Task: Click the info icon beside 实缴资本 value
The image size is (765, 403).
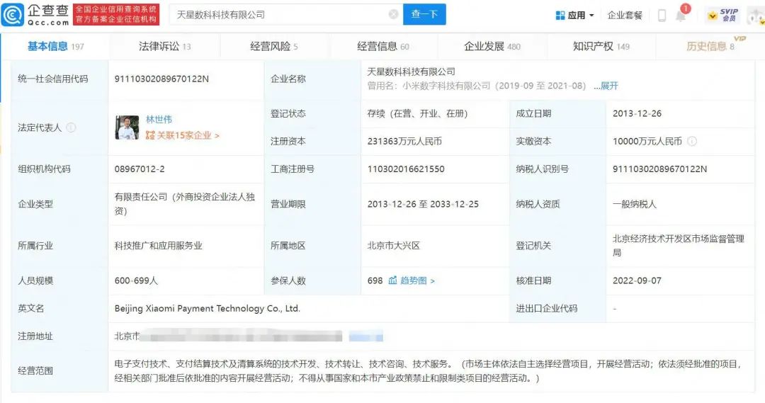Action: pyautogui.click(x=692, y=141)
